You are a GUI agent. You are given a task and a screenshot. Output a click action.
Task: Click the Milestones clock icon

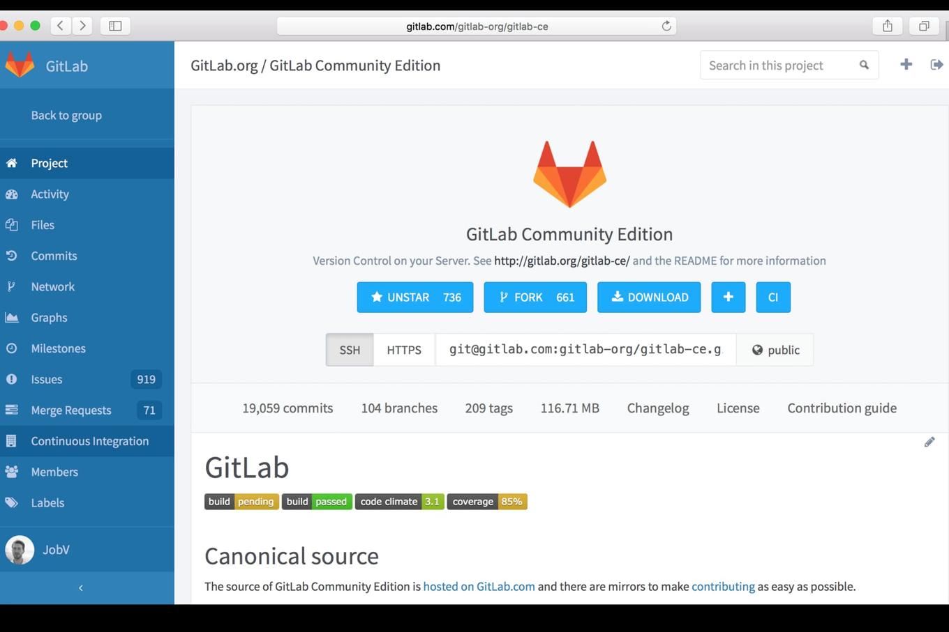[11, 348]
